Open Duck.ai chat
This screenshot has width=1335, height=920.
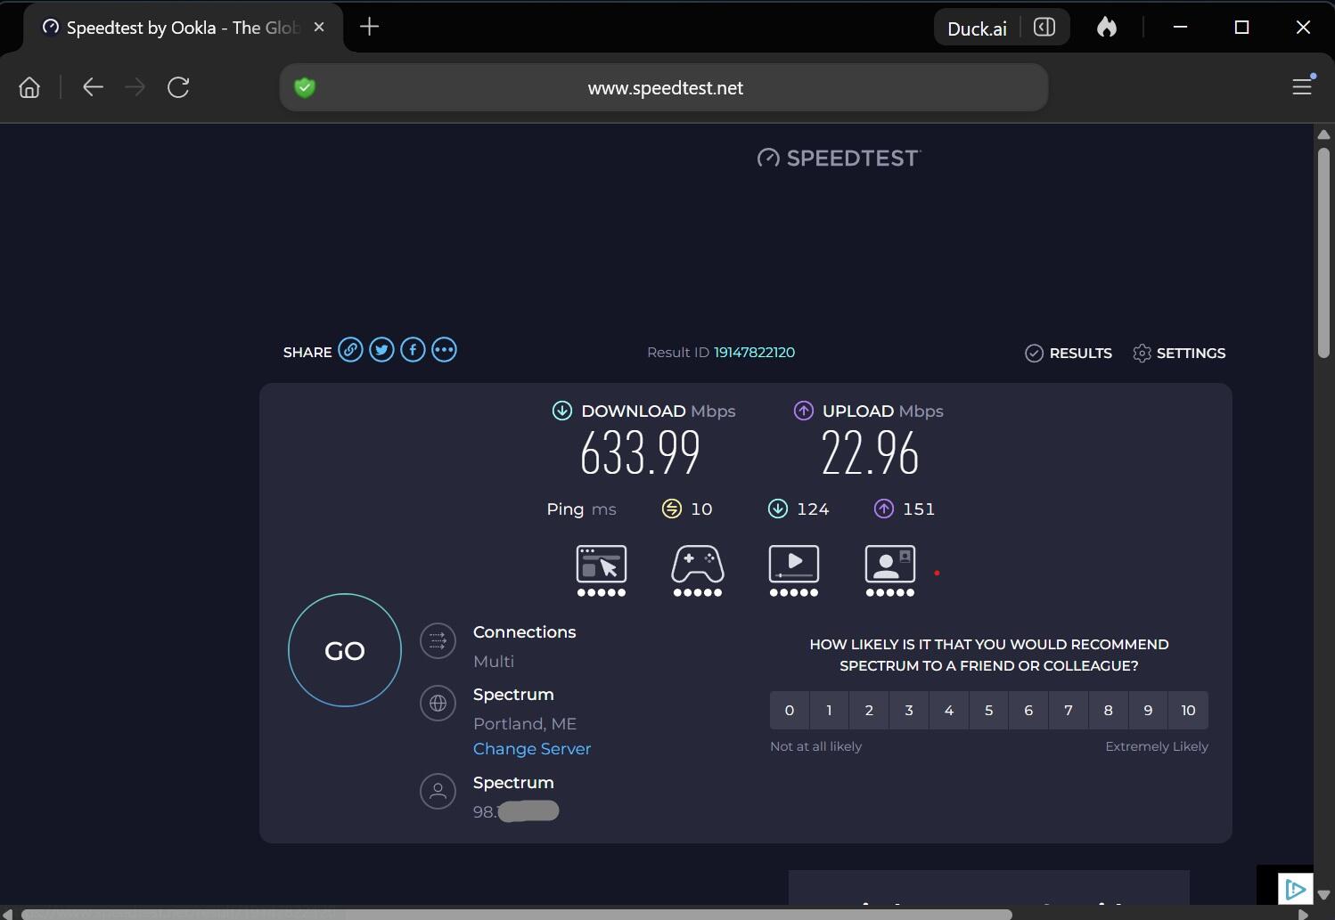point(977,28)
